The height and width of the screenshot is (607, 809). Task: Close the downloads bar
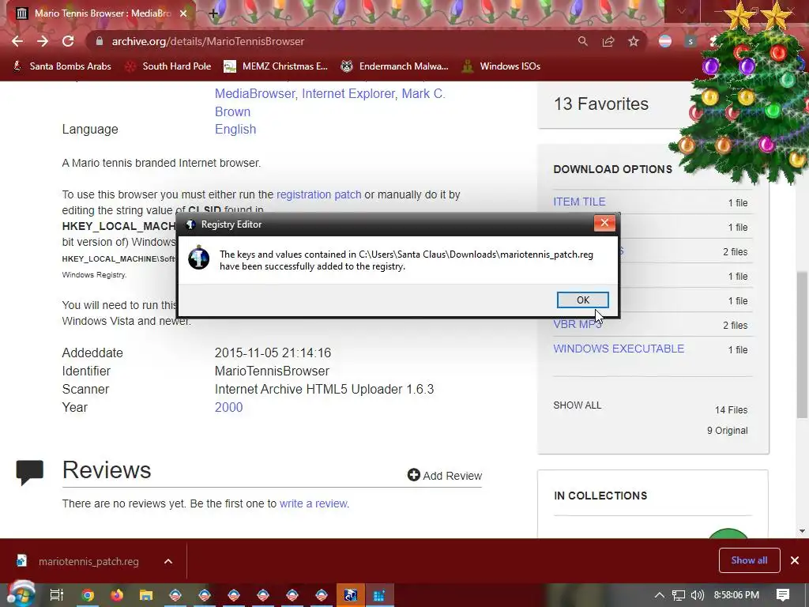(x=795, y=560)
